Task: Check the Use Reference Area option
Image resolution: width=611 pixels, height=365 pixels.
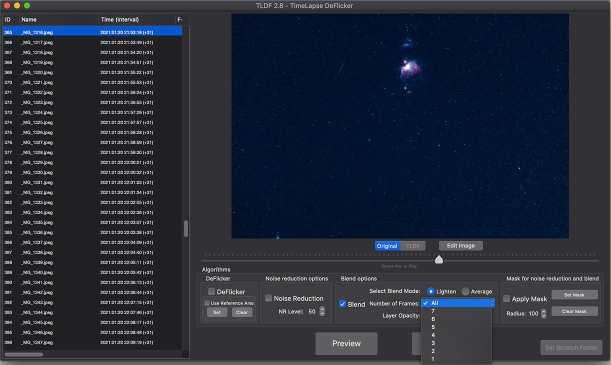Action: 207,303
